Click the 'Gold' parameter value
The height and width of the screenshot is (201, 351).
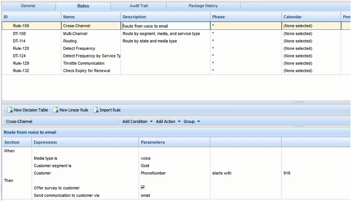pos(145,166)
